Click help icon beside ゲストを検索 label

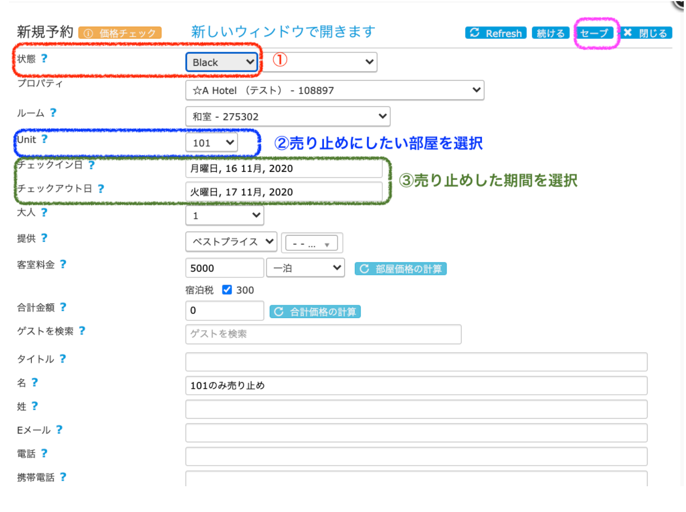click(x=81, y=331)
